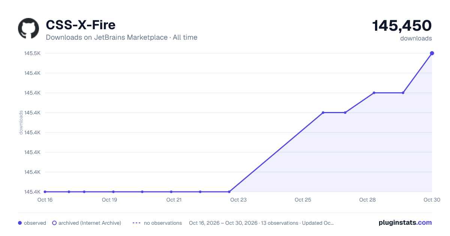Click the dashed no-observations legend line
Viewport: 450px width, 236px height.
136,223
